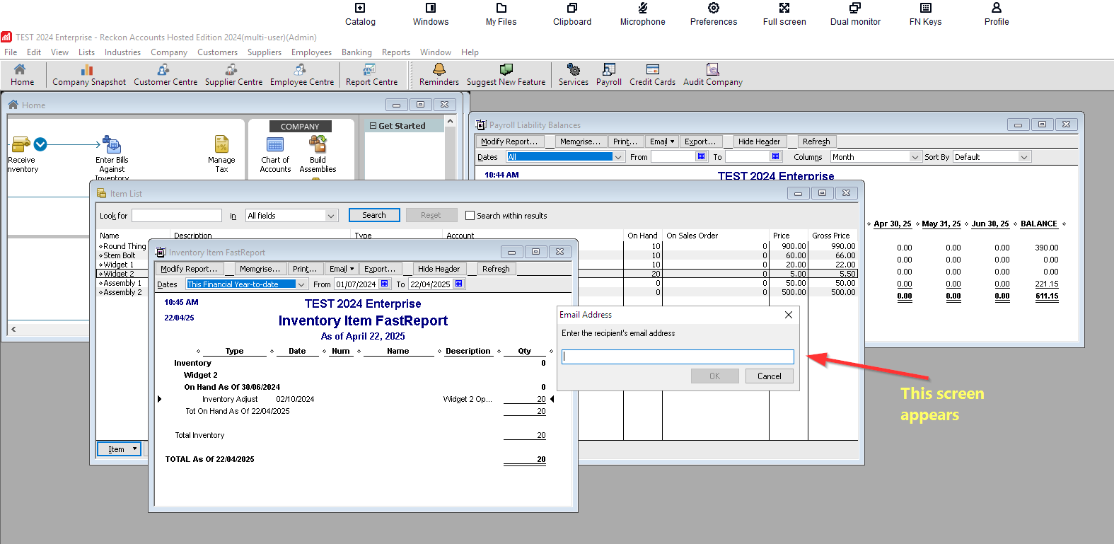This screenshot has height=544, width=1114.
Task: Collapse the Get Started section
Action: click(373, 126)
